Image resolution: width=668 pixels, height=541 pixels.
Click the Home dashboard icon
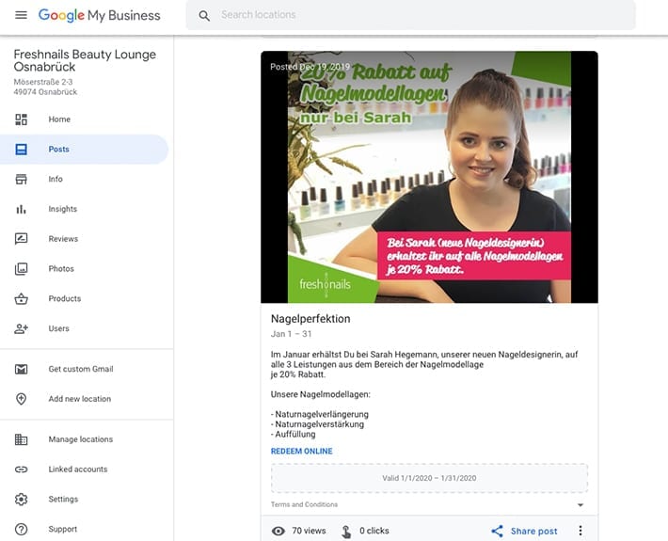[21, 119]
